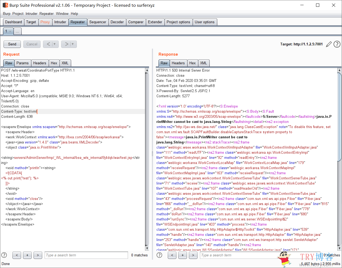Screen dimensions: 342x268
Task: Click the Burp Suite logo icon in the title bar
Action: pyautogui.click(x=5, y=5)
